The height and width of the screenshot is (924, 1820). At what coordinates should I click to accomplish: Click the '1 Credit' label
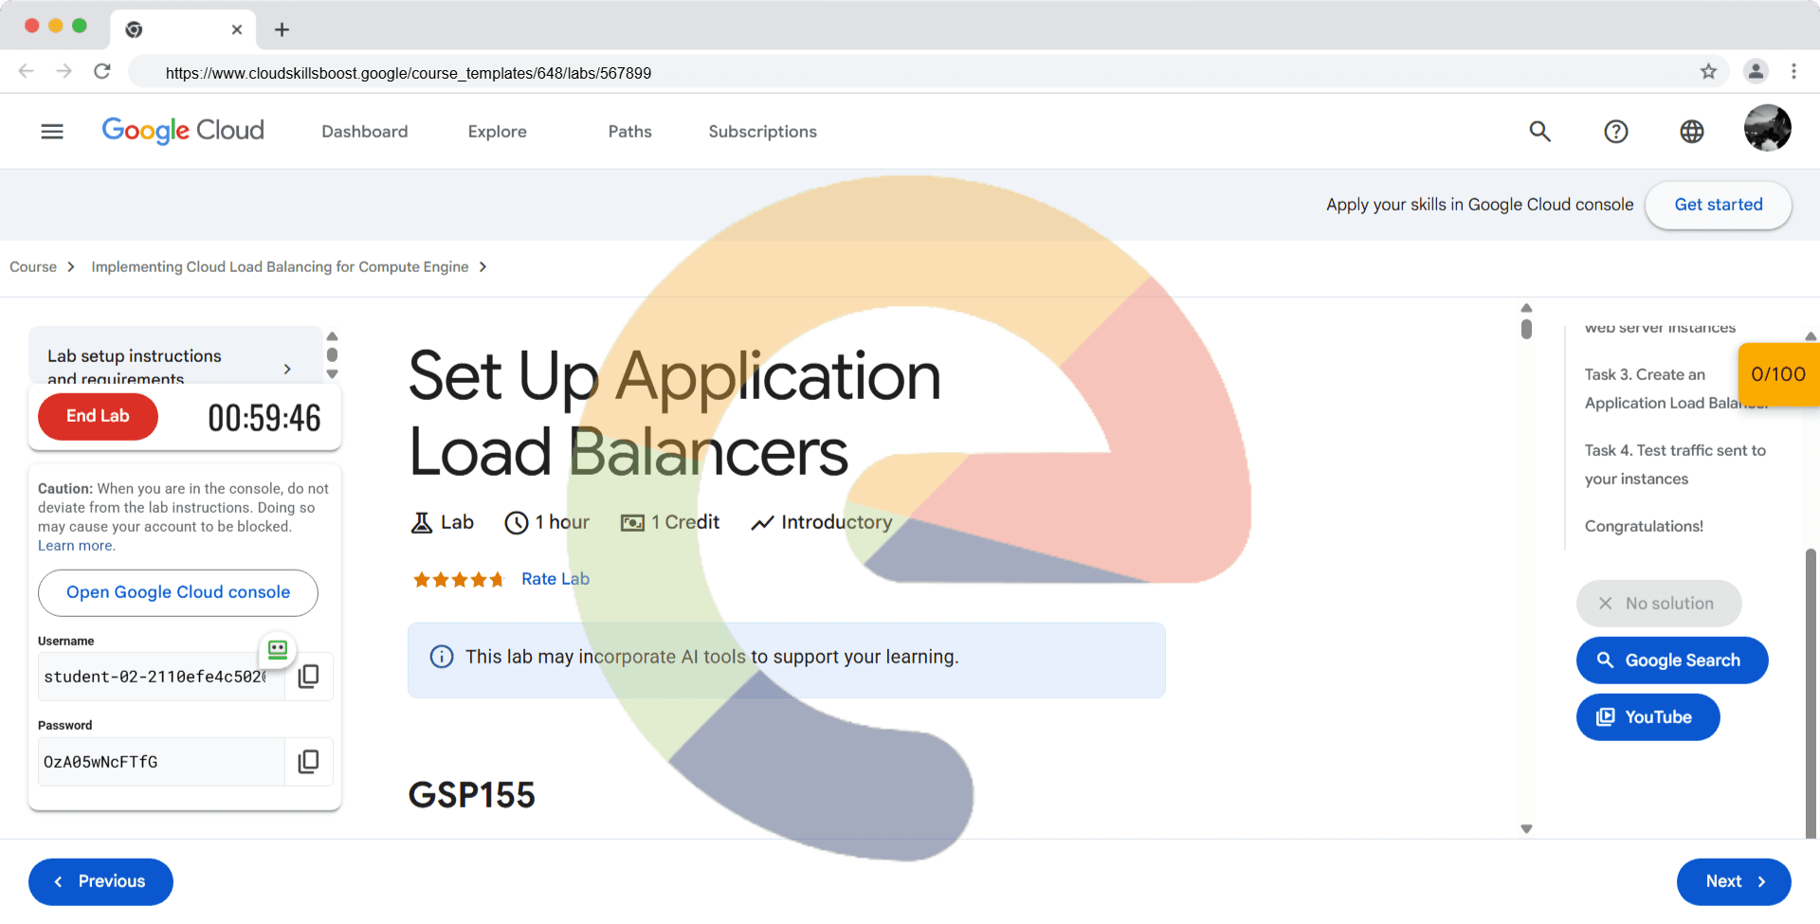coord(685,522)
